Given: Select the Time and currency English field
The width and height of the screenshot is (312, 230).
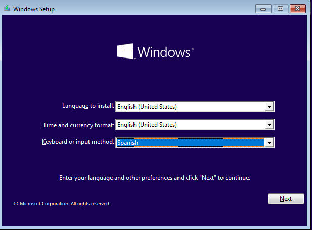Looking at the screenshot, I should [x=190, y=125].
